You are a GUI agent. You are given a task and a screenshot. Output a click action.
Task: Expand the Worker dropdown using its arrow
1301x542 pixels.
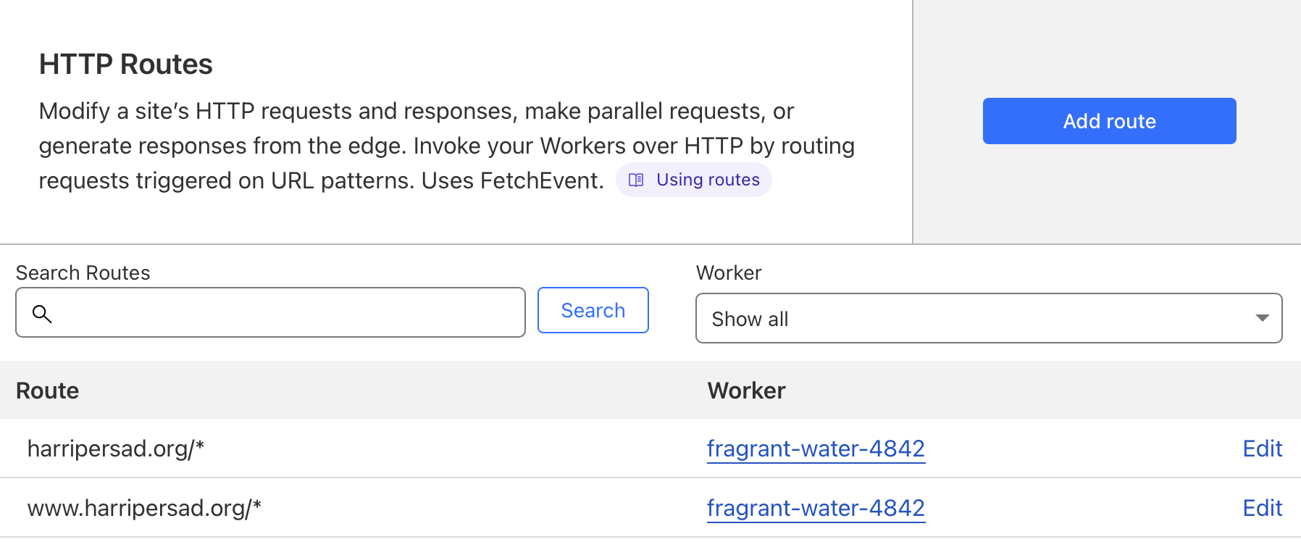tap(1263, 318)
